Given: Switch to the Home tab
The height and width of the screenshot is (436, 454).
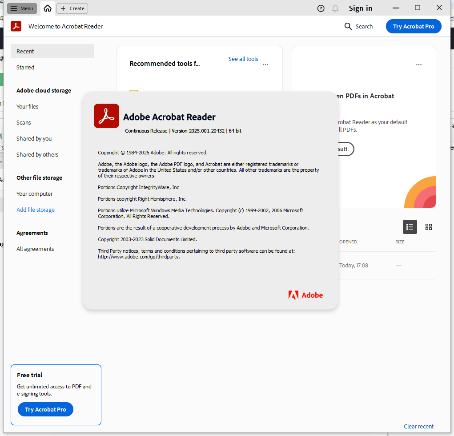Looking at the screenshot, I should 47,8.
